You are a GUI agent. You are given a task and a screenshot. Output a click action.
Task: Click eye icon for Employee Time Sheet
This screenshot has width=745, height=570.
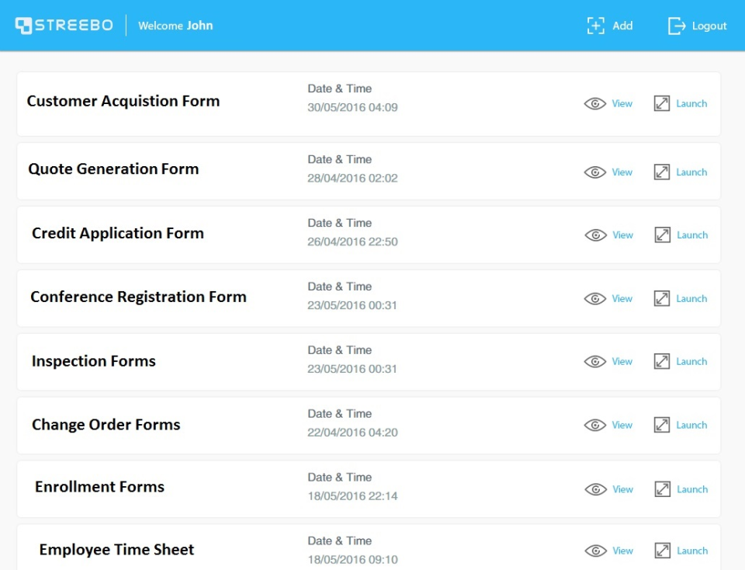(596, 551)
